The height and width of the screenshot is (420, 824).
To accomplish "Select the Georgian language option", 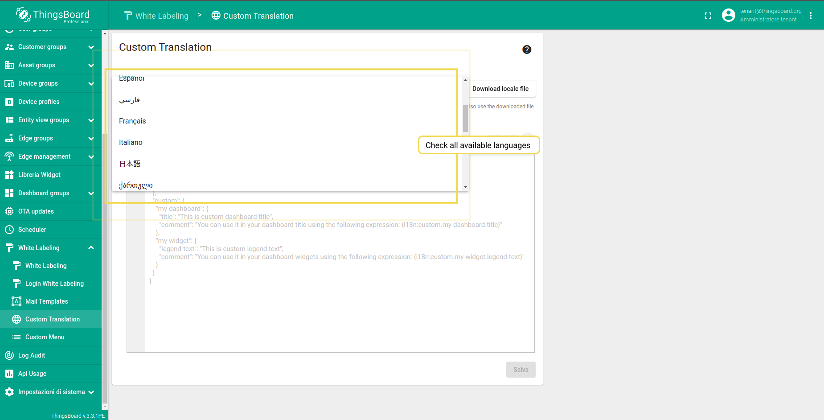I will [x=287, y=184].
